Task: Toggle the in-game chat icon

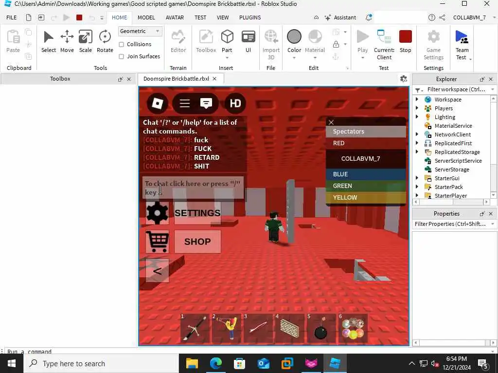Action: [206, 103]
